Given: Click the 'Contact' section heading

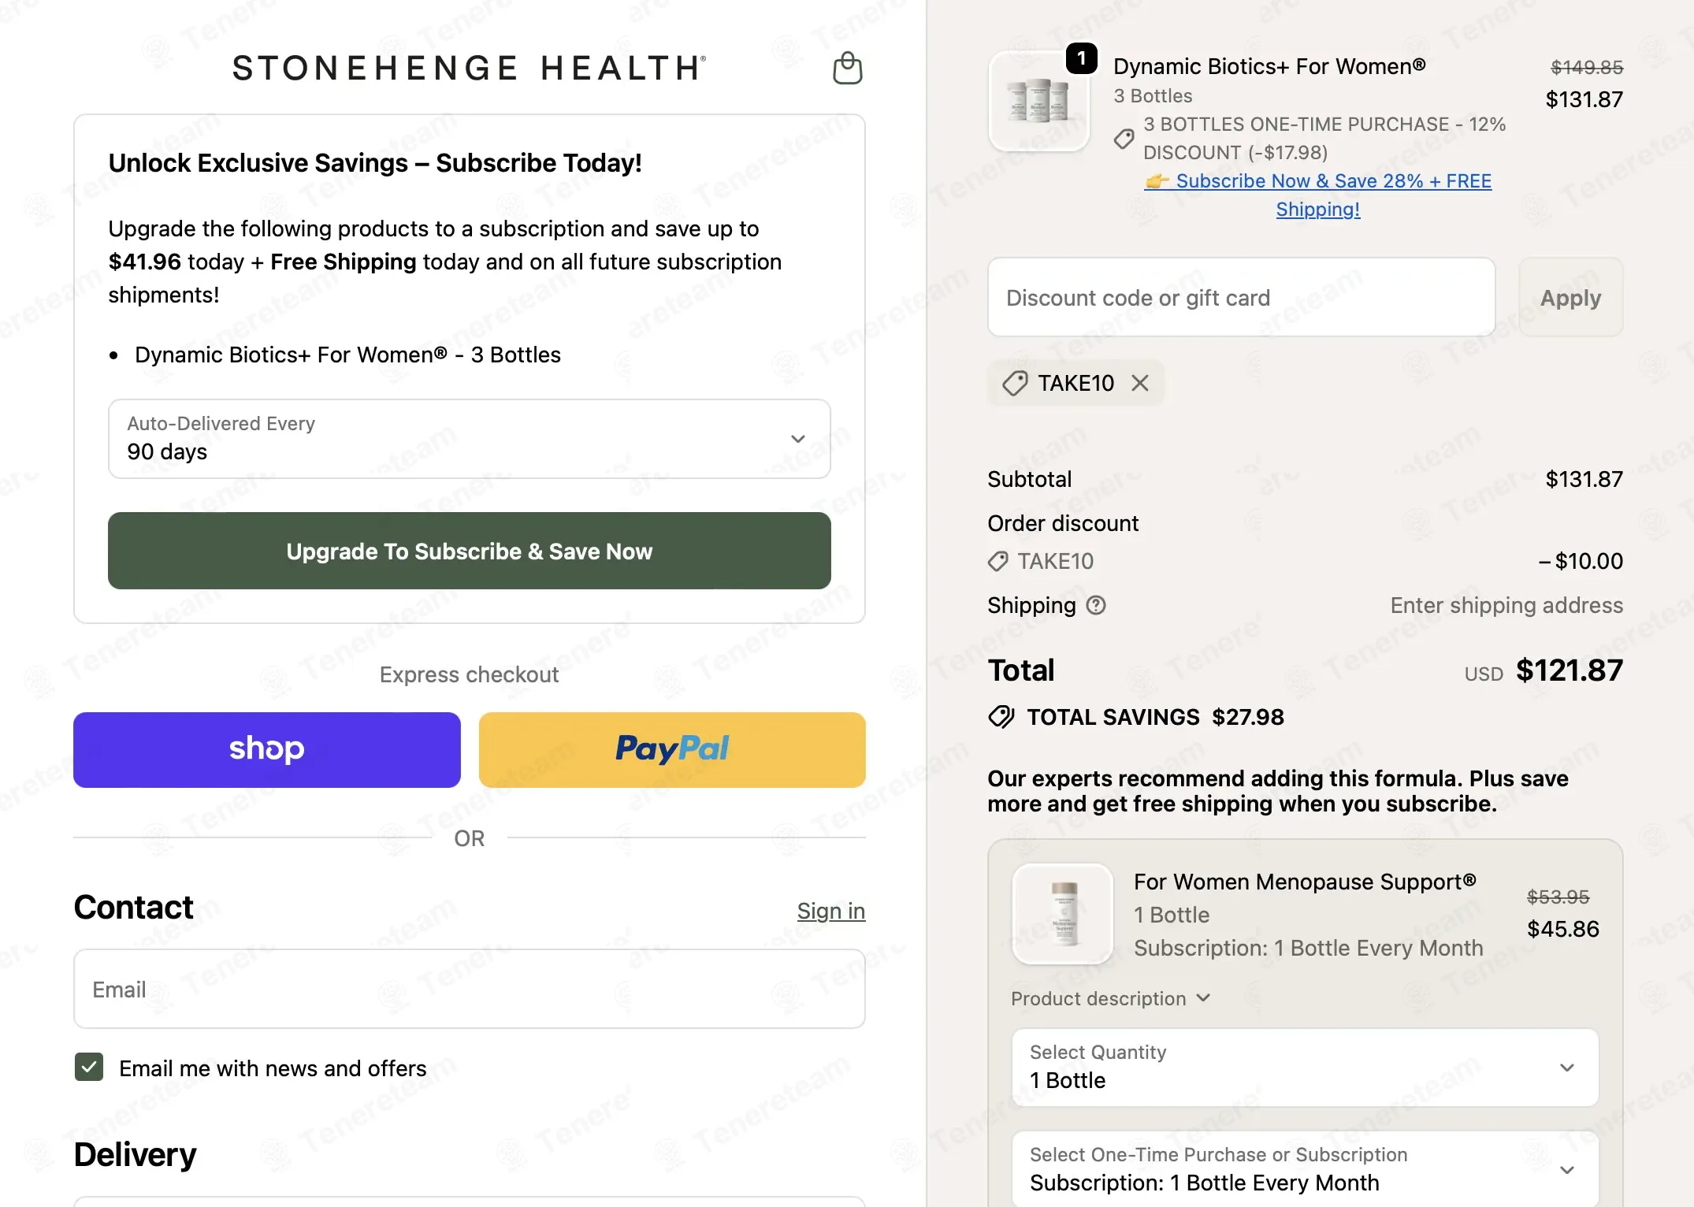Looking at the screenshot, I should coord(133,908).
